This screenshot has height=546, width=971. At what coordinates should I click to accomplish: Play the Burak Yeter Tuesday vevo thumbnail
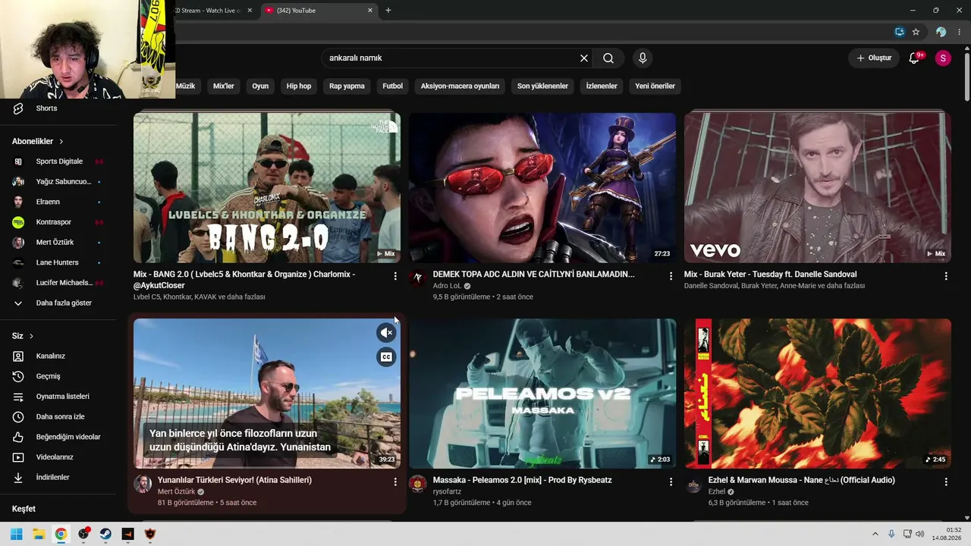[818, 188]
